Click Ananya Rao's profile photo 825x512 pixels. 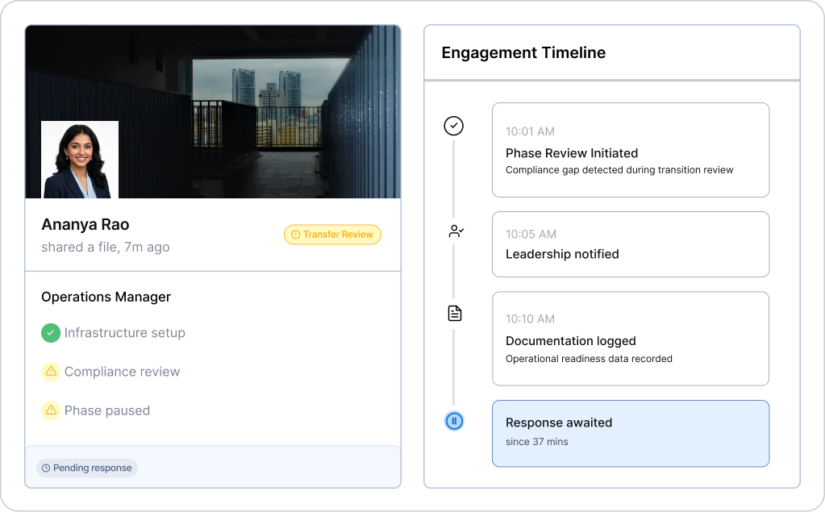tap(80, 160)
